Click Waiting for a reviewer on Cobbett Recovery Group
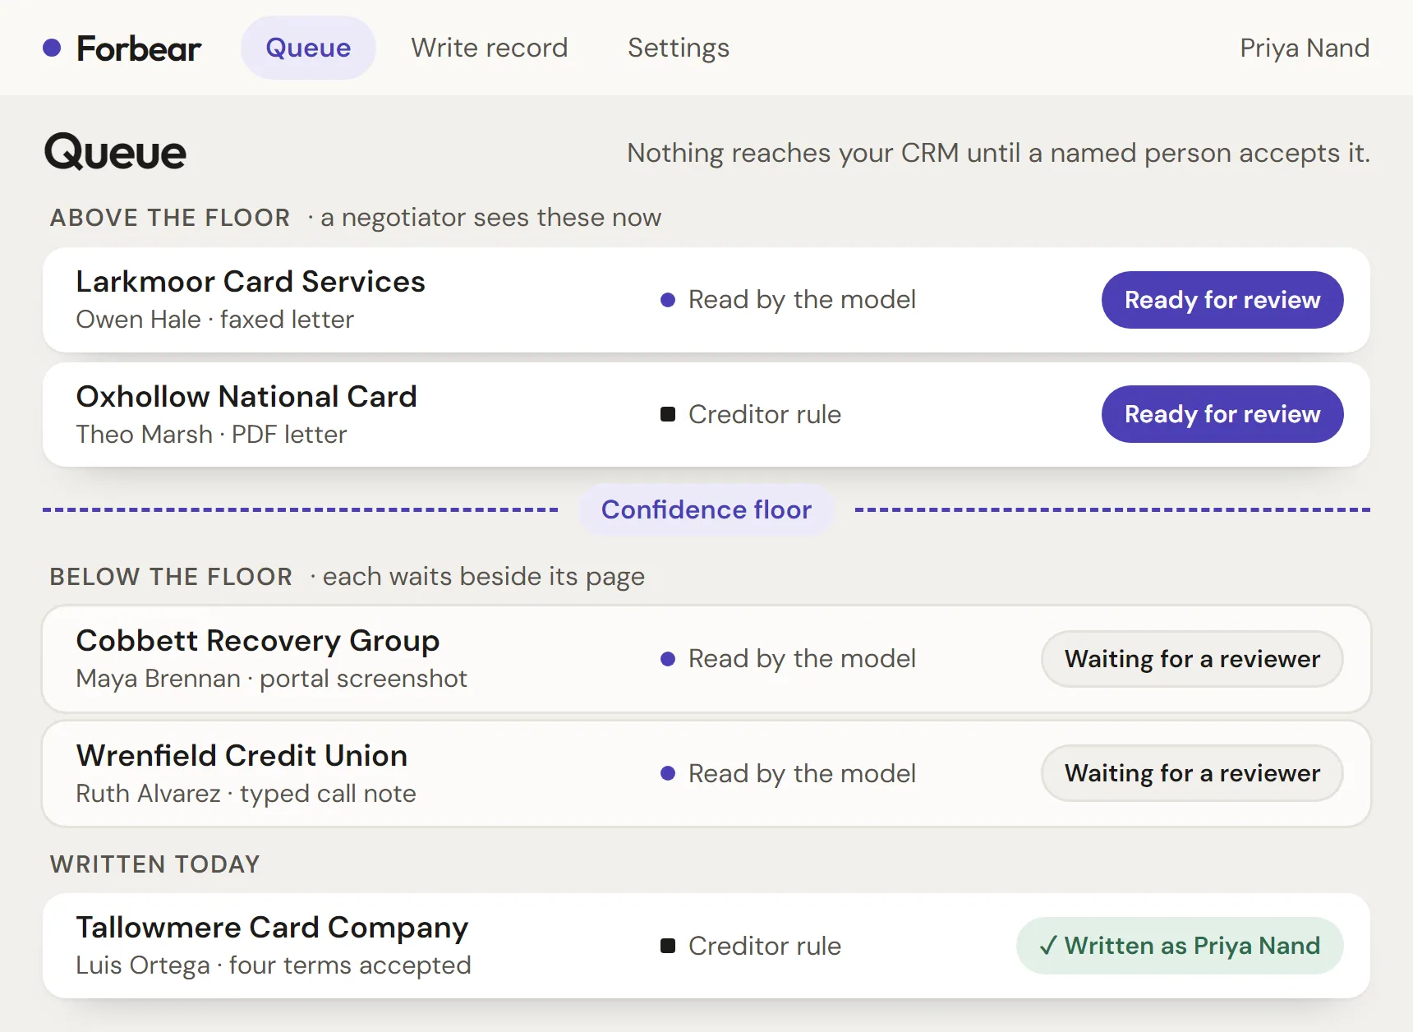 coord(1192,659)
